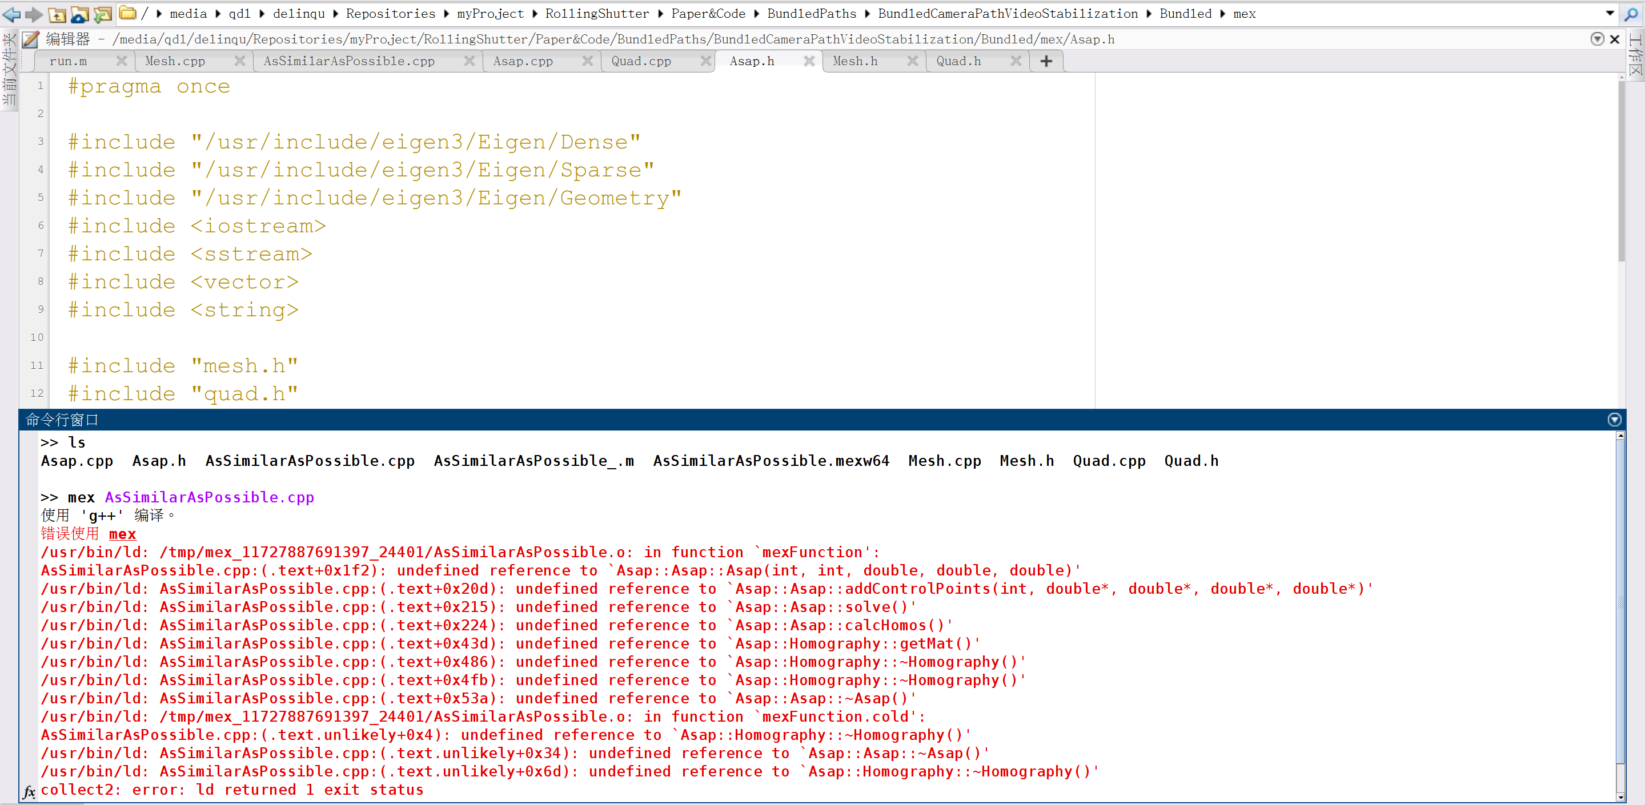
Task: Close the Mesh.cpp tab
Action: pyautogui.click(x=239, y=61)
